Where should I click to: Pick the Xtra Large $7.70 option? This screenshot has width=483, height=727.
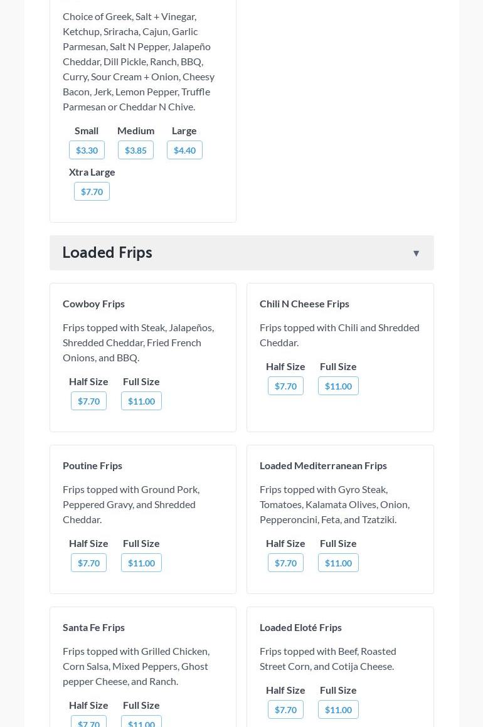(92, 191)
